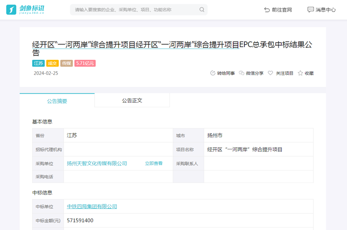This screenshot has width=347, height=230.
Task: Click the 前往官网 text link
Action: point(282,10)
